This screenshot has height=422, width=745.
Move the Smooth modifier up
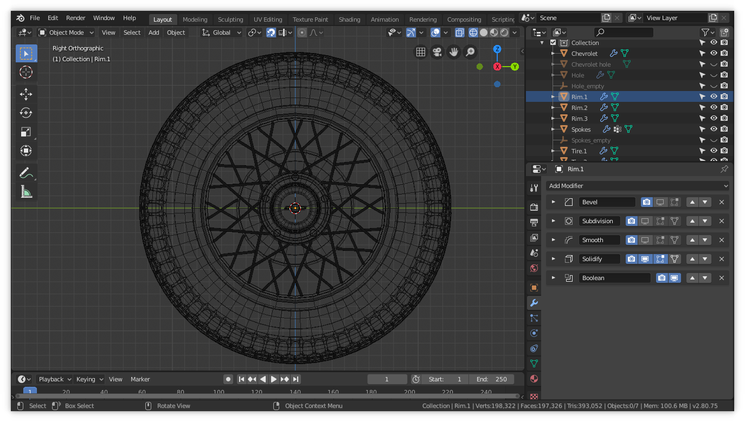pos(692,240)
